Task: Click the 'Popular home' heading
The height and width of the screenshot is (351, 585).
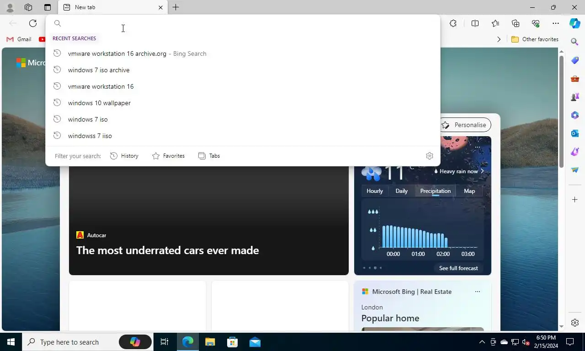Action: [x=390, y=318]
